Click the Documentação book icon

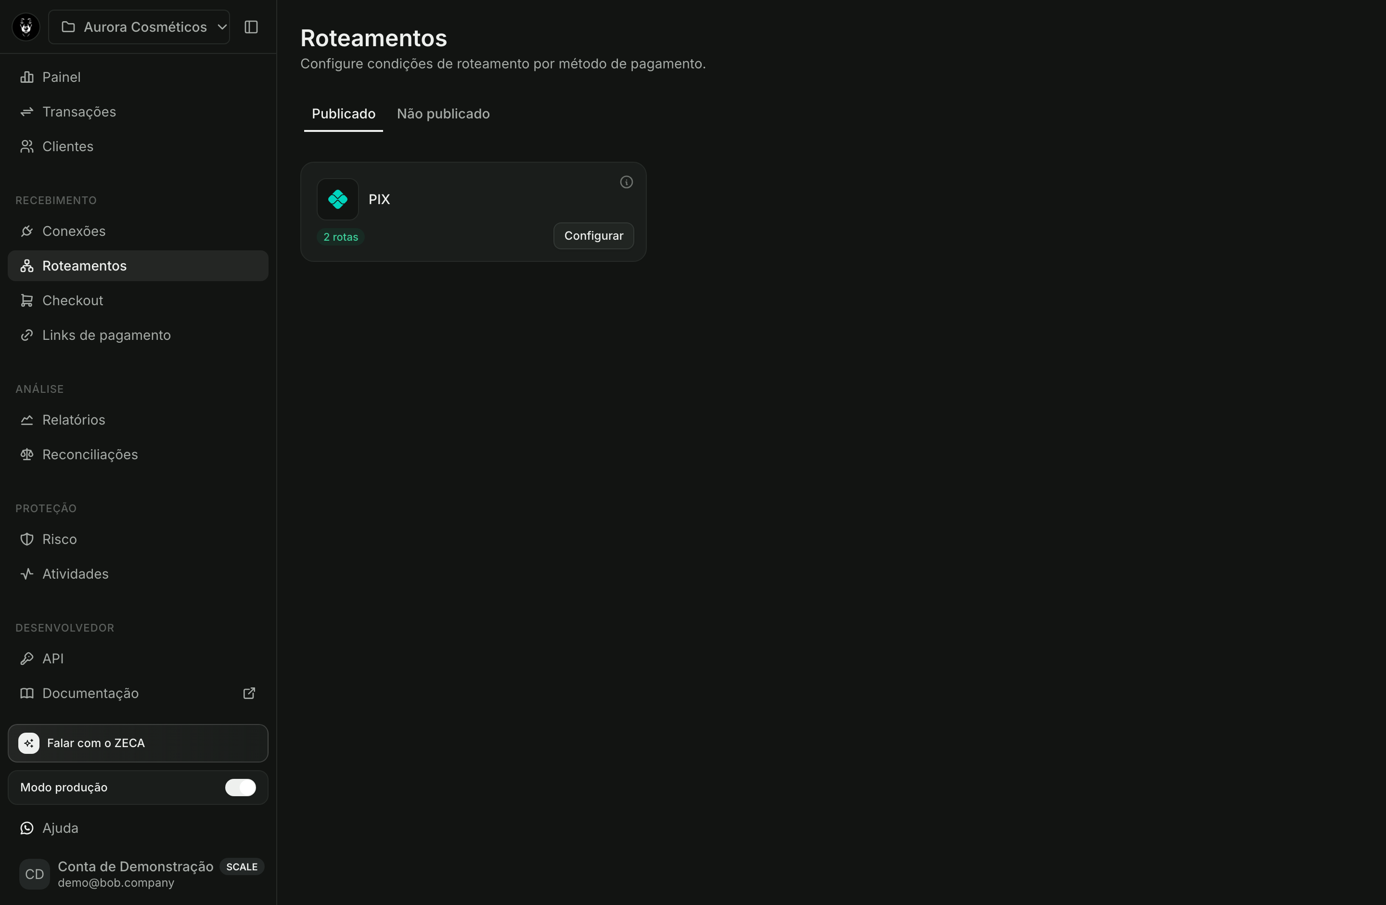(27, 693)
